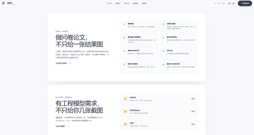Open the 毕业论文 navigation item
This screenshot has width=254, height=135.
pyautogui.click(x=109, y=3)
